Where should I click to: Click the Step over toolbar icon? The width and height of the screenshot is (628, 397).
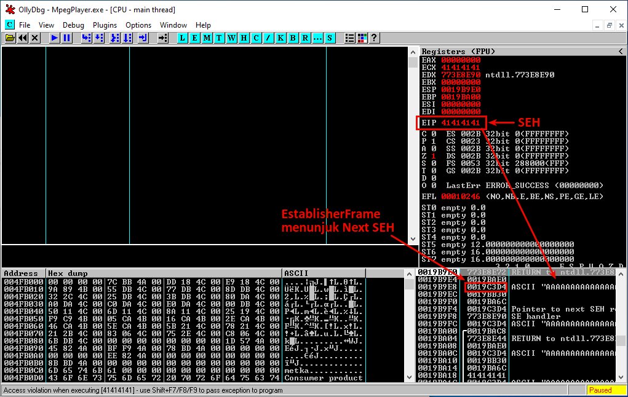click(99, 38)
